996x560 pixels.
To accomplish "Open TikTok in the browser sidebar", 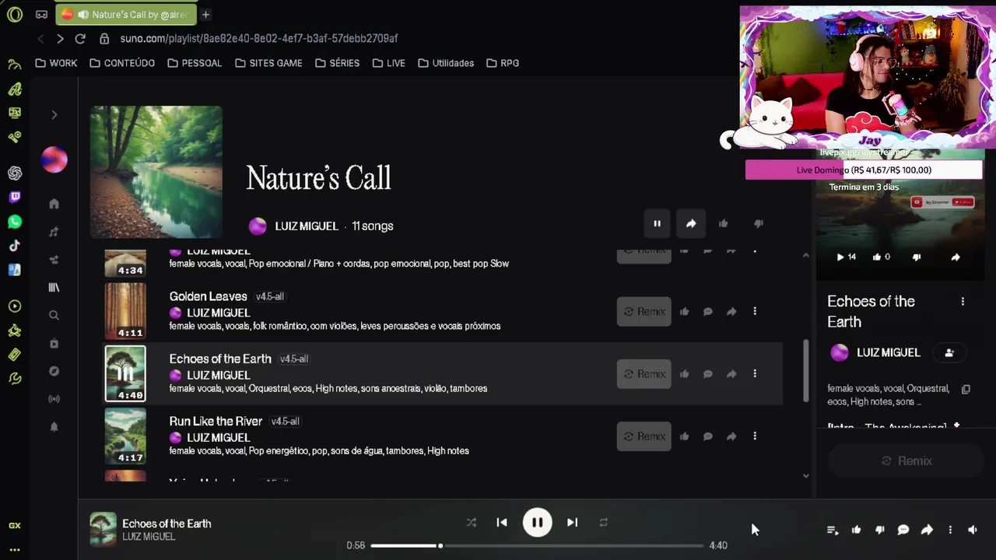I will pos(15,246).
